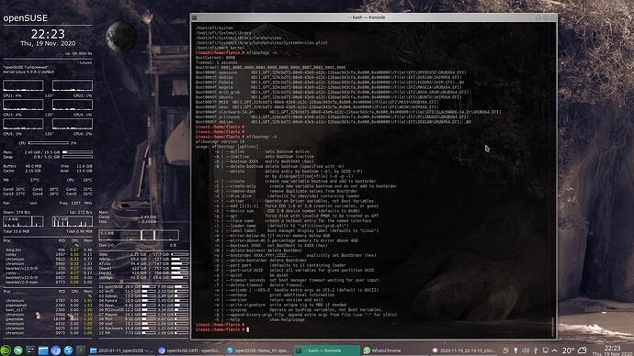Open the 2020-11-19 screenshot taskbar entry
The height and width of the screenshot is (356, 634).
pyautogui.click(x=463, y=350)
